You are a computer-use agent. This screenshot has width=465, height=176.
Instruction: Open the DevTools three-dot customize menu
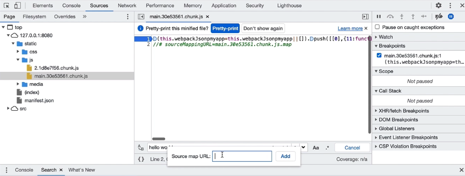pyautogui.click(x=451, y=5)
